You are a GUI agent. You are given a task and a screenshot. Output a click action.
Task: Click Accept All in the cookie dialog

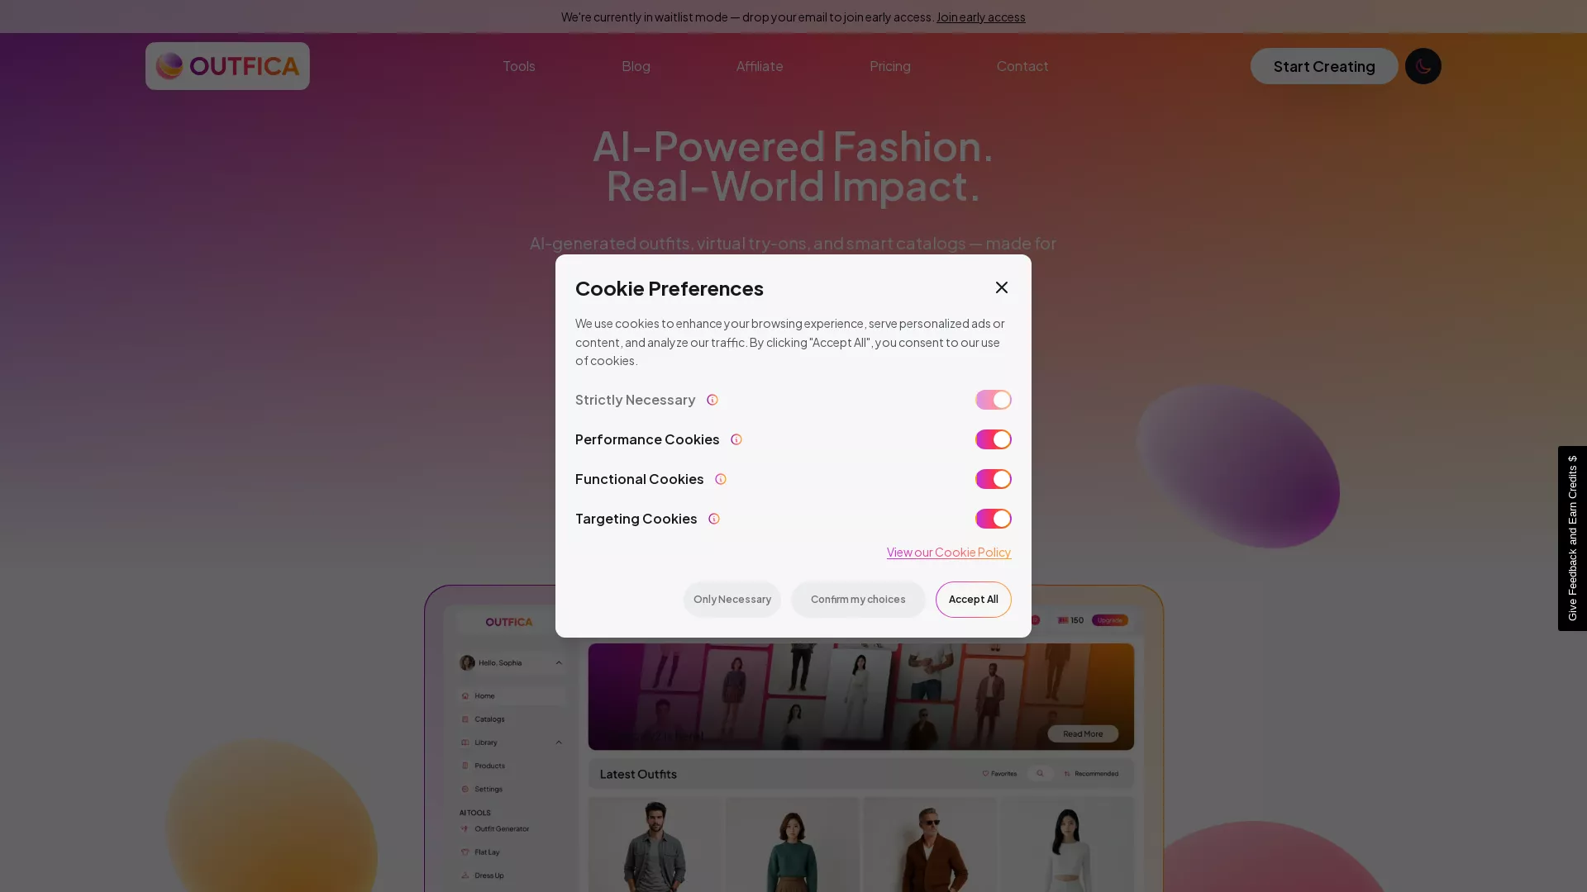click(973, 599)
